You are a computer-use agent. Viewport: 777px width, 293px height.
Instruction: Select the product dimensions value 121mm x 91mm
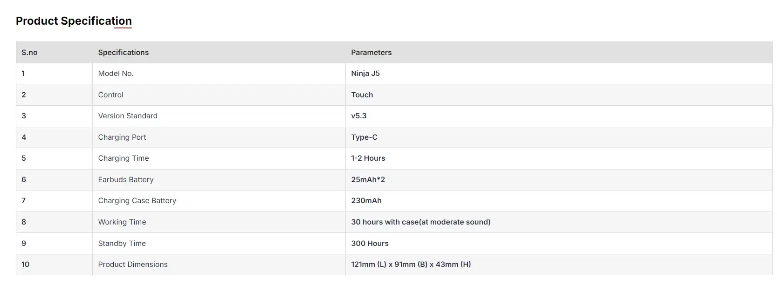[x=411, y=265]
